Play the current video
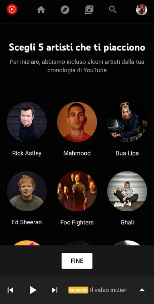Screen dimensions: 154x304 point(33,290)
